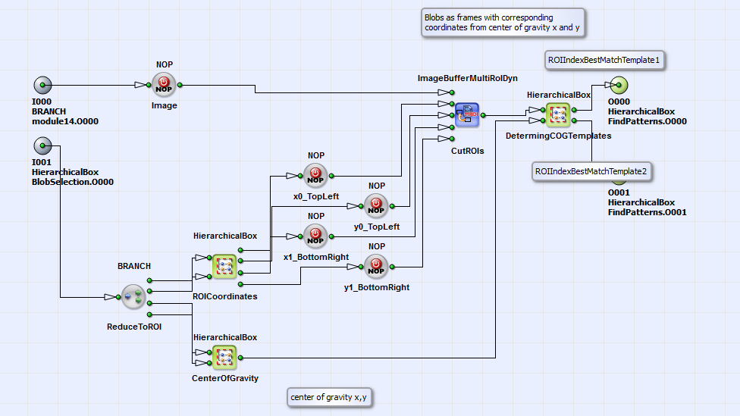Click the NOP operator named Image
The height and width of the screenshot is (416, 740).
click(164, 85)
